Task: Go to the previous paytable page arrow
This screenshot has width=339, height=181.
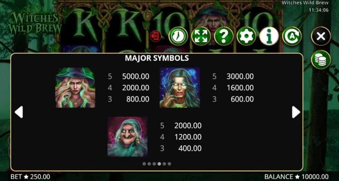Action: pos(19,112)
